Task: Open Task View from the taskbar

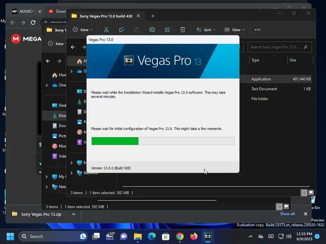Action: coord(96,236)
